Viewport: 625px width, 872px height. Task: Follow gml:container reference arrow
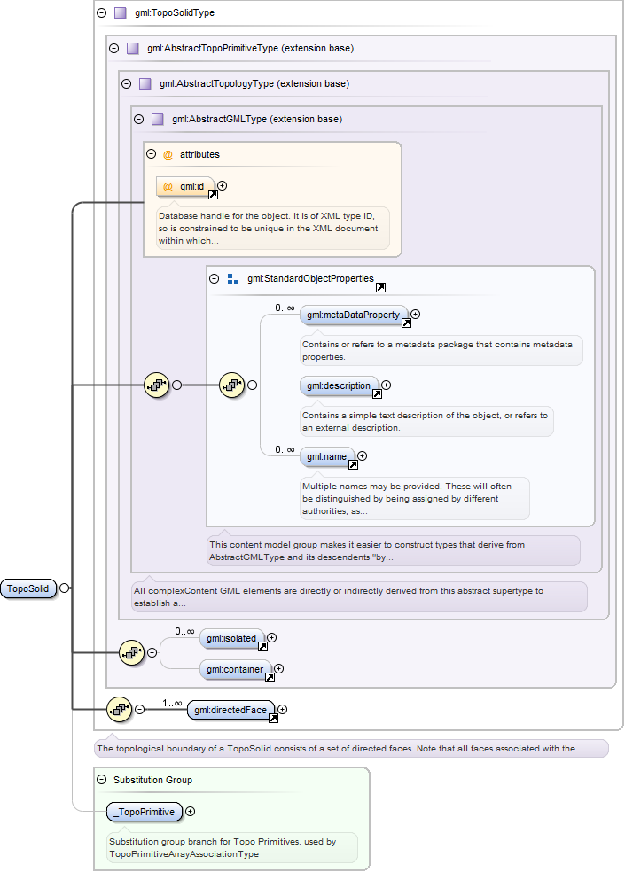270,677
